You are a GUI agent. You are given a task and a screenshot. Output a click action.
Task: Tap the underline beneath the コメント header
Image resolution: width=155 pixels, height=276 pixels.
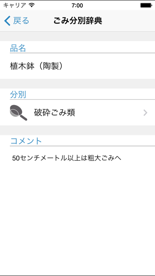pos(82,146)
